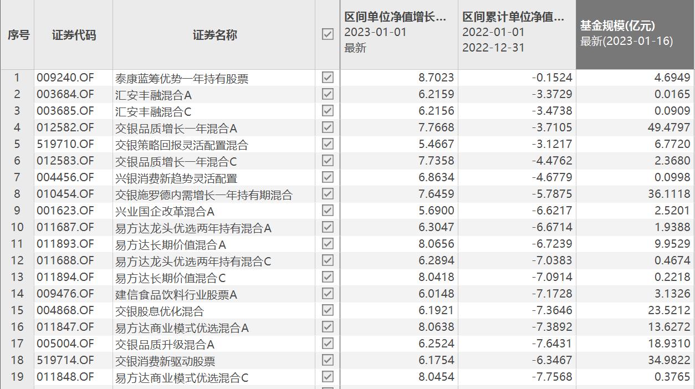Toggle the select-all checkbox in the header
The width and height of the screenshot is (695, 389).
coord(328,34)
